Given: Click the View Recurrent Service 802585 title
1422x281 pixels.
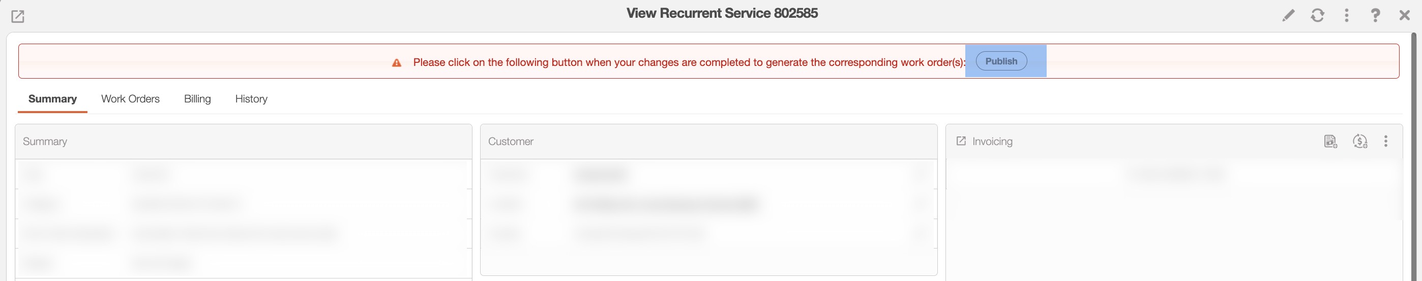Looking at the screenshot, I should pyautogui.click(x=722, y=13).
